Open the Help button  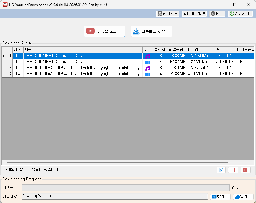217,14
